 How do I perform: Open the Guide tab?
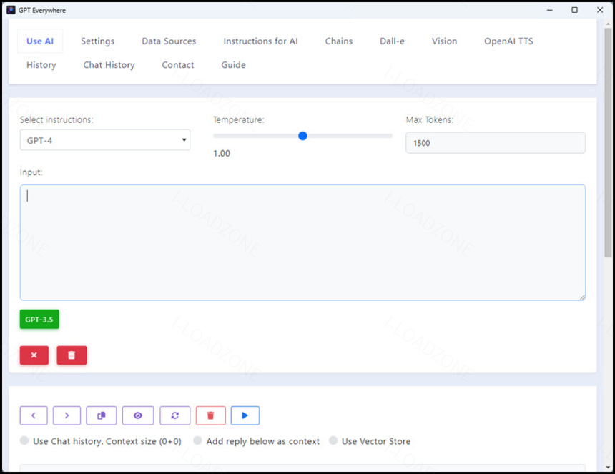pos(233,65)
